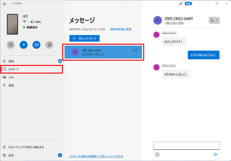
Task: Open the hamburger navigation menu
Action: click(4, 4)
